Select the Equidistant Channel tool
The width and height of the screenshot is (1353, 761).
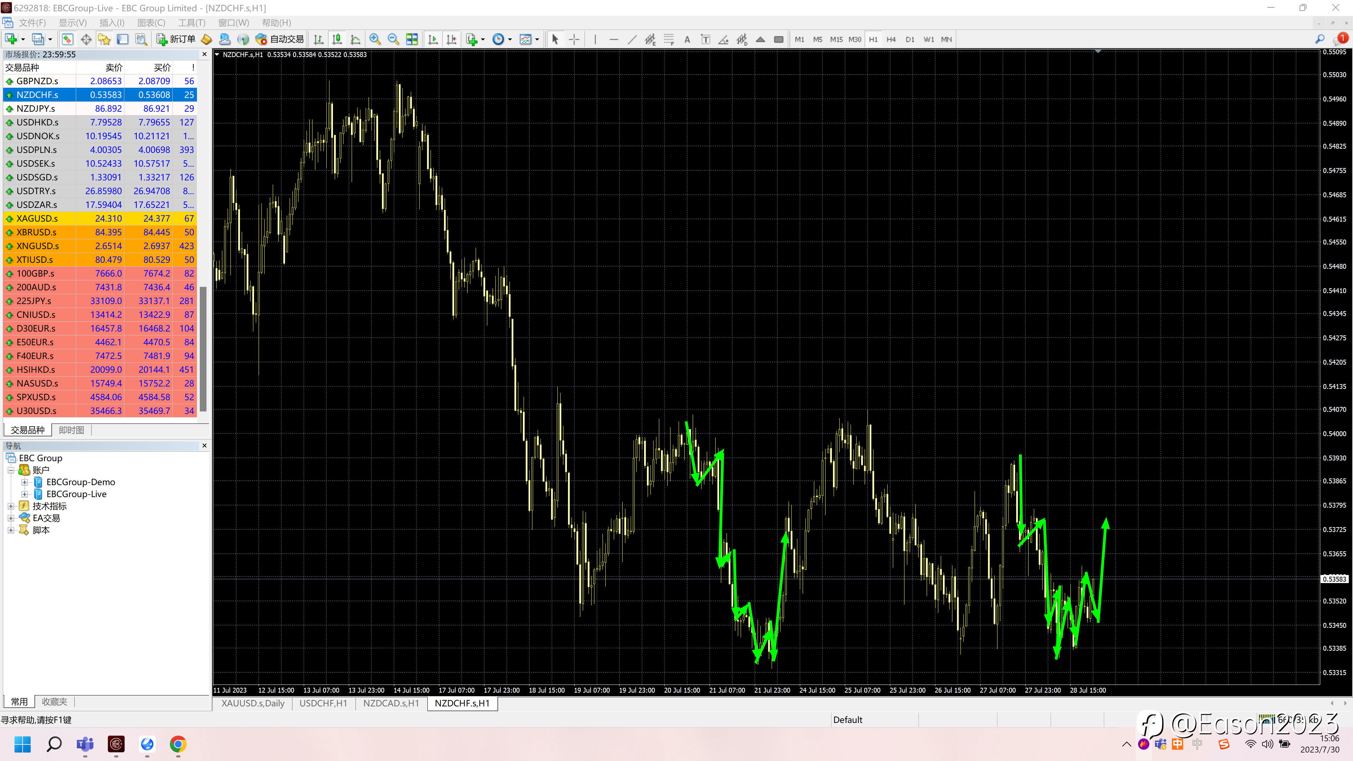[650, 39]
